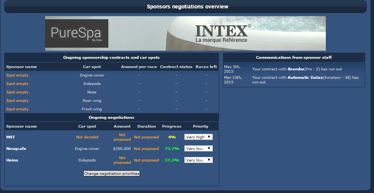Click the Contract status column header
374x193 pixels.
(176, 67)
